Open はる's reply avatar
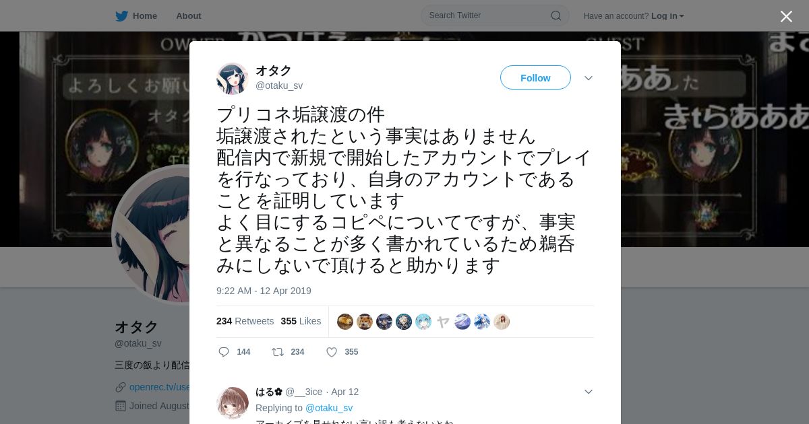 (x=233, y=403)
